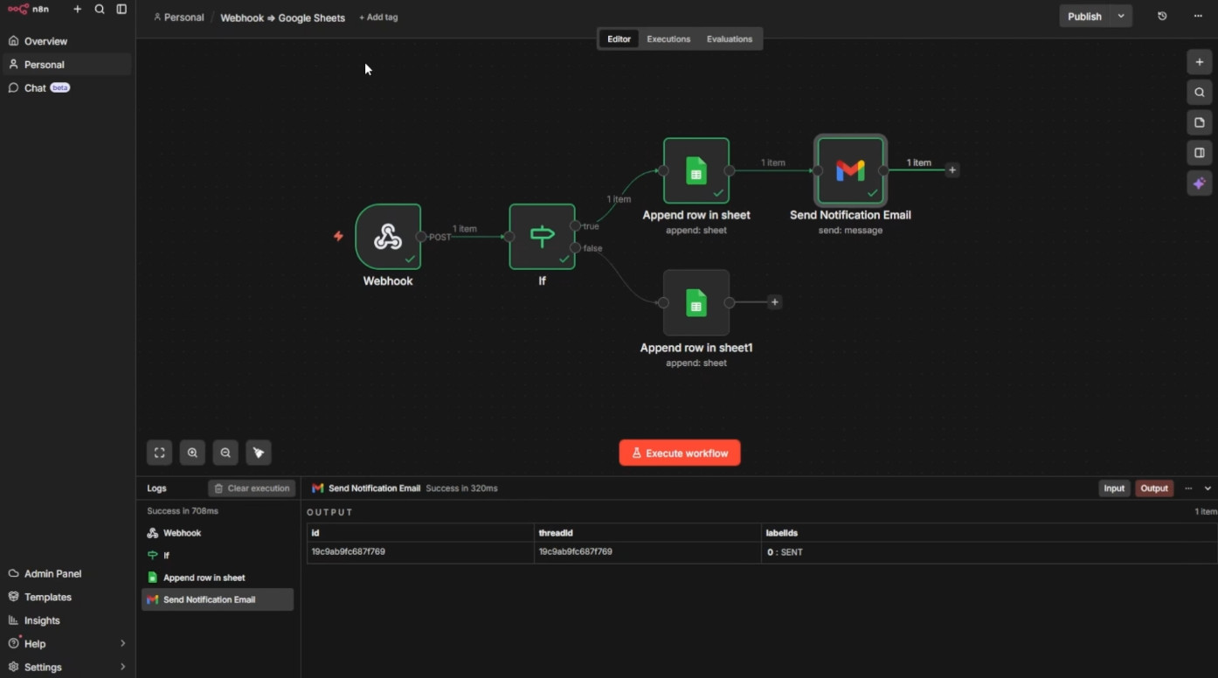Viewport: 1218px width, 678px height.
Task: Zoom out of the workflow canvas
Action: tap(225, 453)
